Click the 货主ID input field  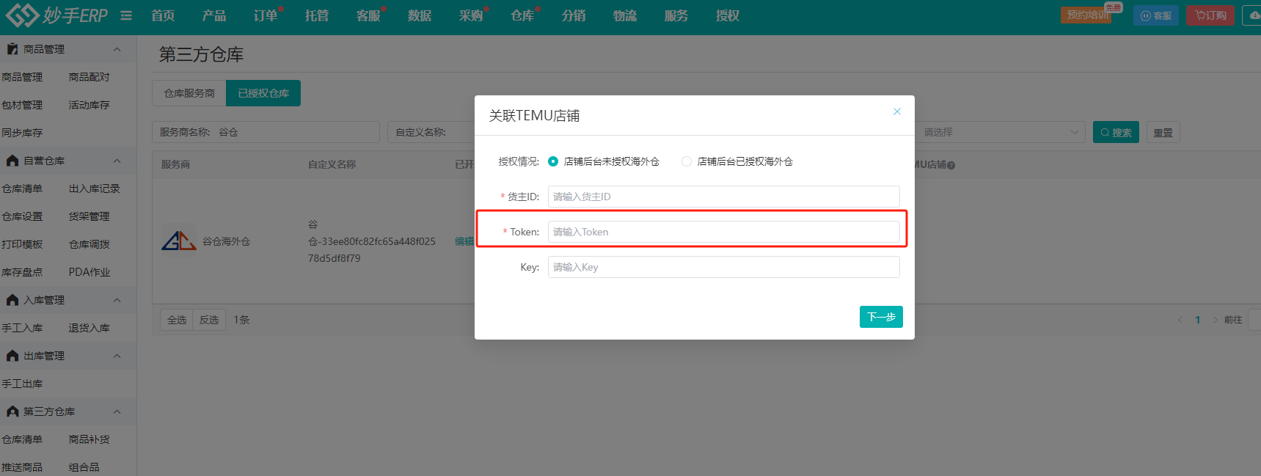tap(723, 197)
